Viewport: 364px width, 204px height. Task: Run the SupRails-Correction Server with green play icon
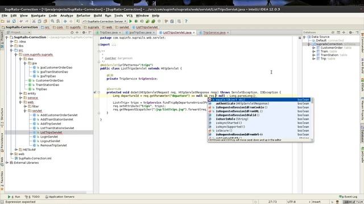click(x=130, y=22)
